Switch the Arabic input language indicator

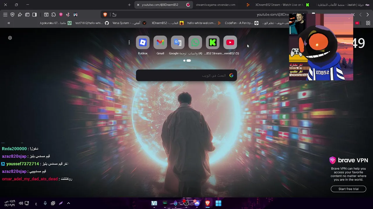click(36, 203)
